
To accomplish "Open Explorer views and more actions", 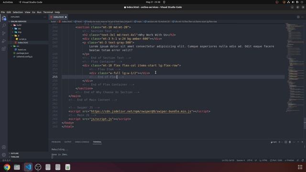I will pos(44,17).
